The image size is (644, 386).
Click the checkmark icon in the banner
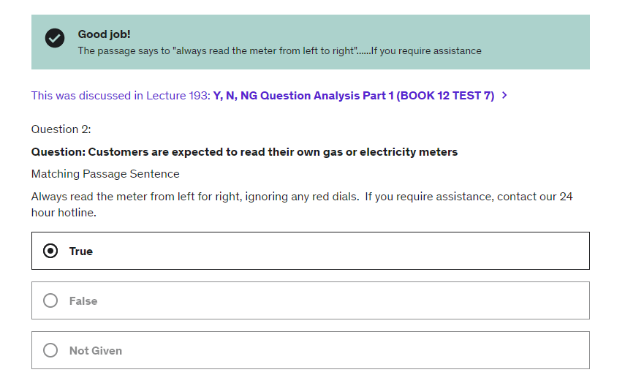point(55,38)
